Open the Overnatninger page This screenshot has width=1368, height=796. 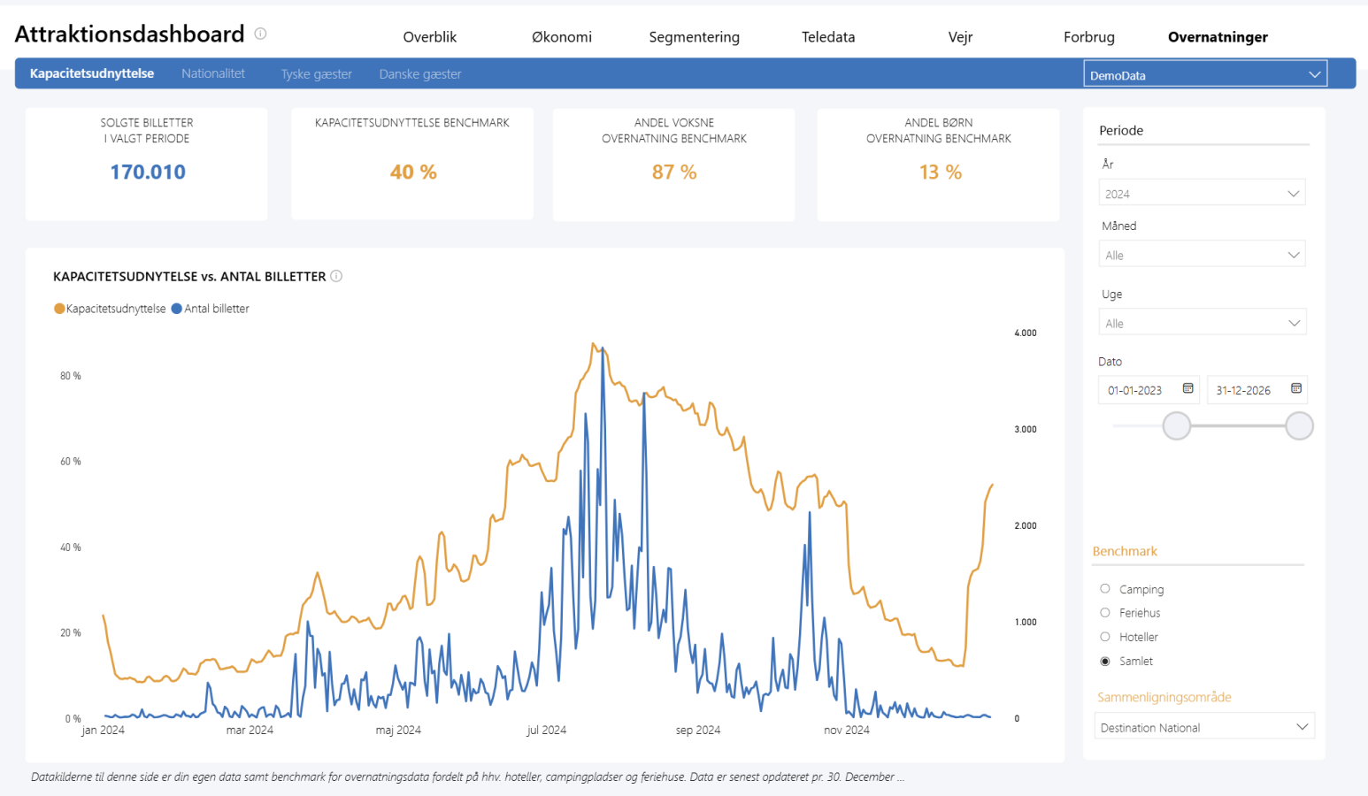pyautogui.click(x=1218, y=37)
